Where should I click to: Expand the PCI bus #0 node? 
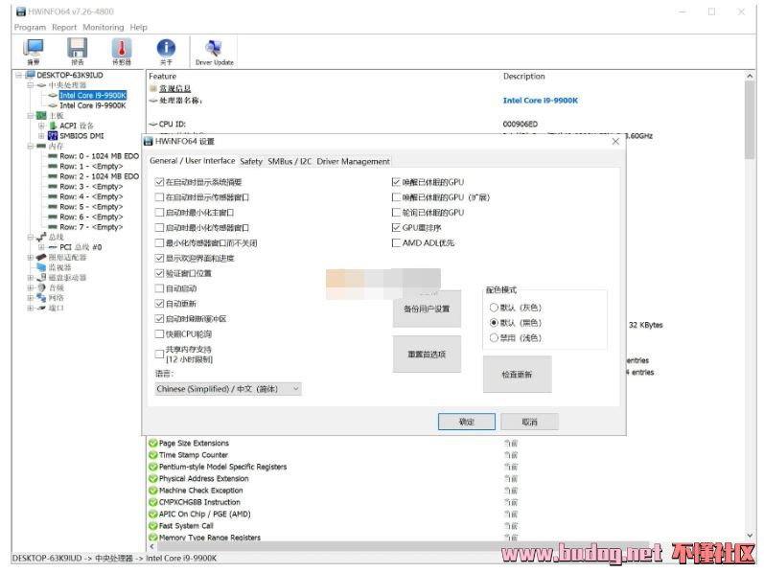(x=41, y=247)
